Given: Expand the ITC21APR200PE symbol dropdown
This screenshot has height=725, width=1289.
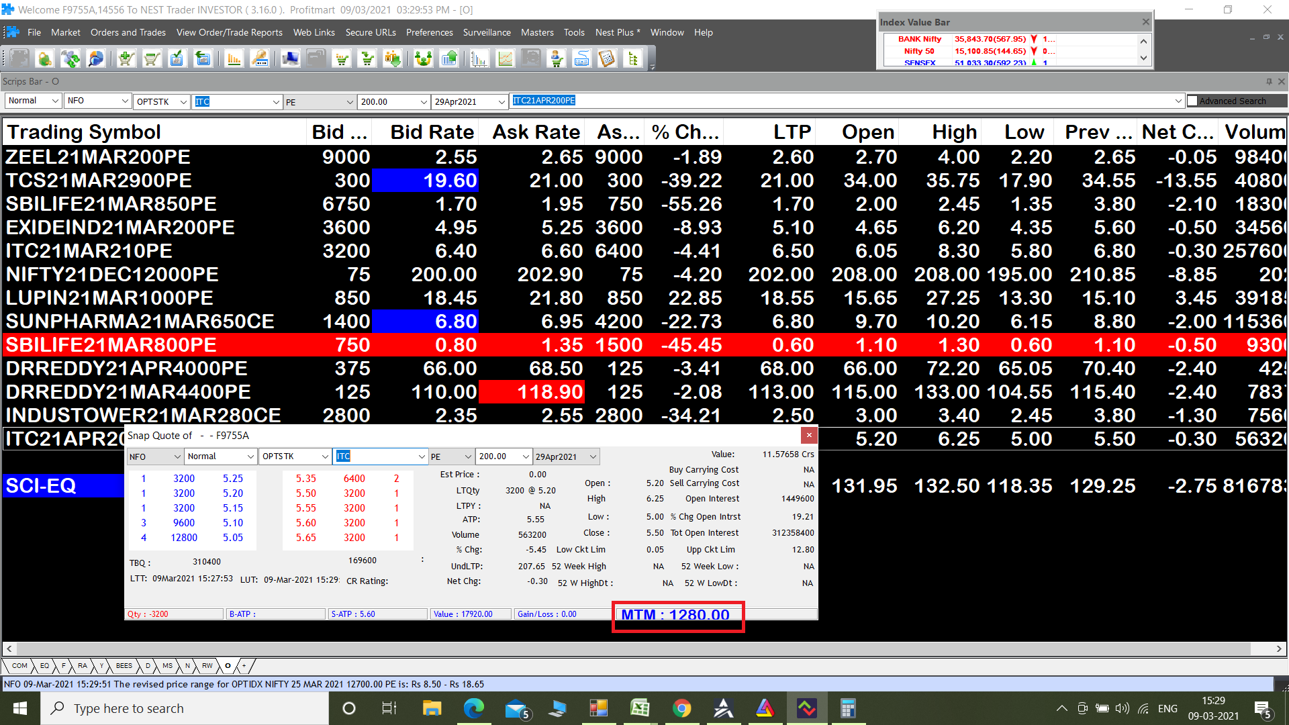Looking at the screenshot, I should (x=1178, y=101).
